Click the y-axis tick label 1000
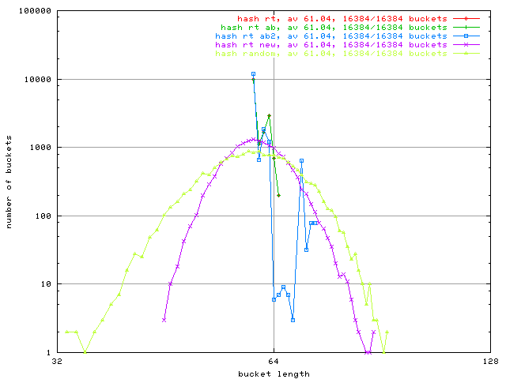The width and height of the screenshot is (506, 379). [x=40, y=148]
